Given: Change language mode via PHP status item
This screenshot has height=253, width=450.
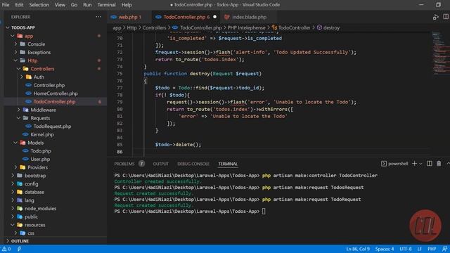Looking at the screenshot, I should coord(432,249).
